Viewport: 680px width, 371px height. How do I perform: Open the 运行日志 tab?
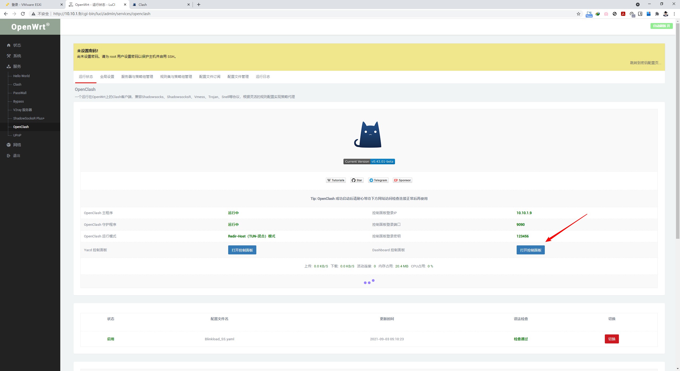click(263, 77)
